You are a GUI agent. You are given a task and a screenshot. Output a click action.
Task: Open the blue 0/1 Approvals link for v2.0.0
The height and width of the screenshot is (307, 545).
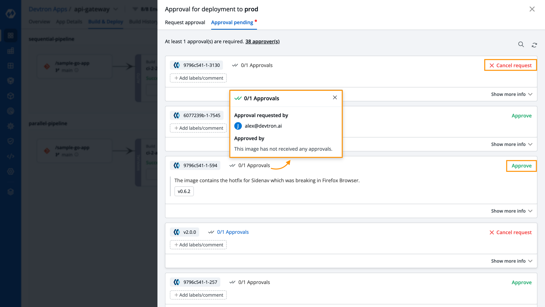pyautogui.click(x=233, y=232)
